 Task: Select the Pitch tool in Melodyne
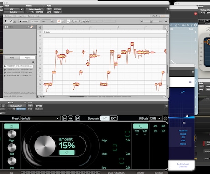(72, 22)
